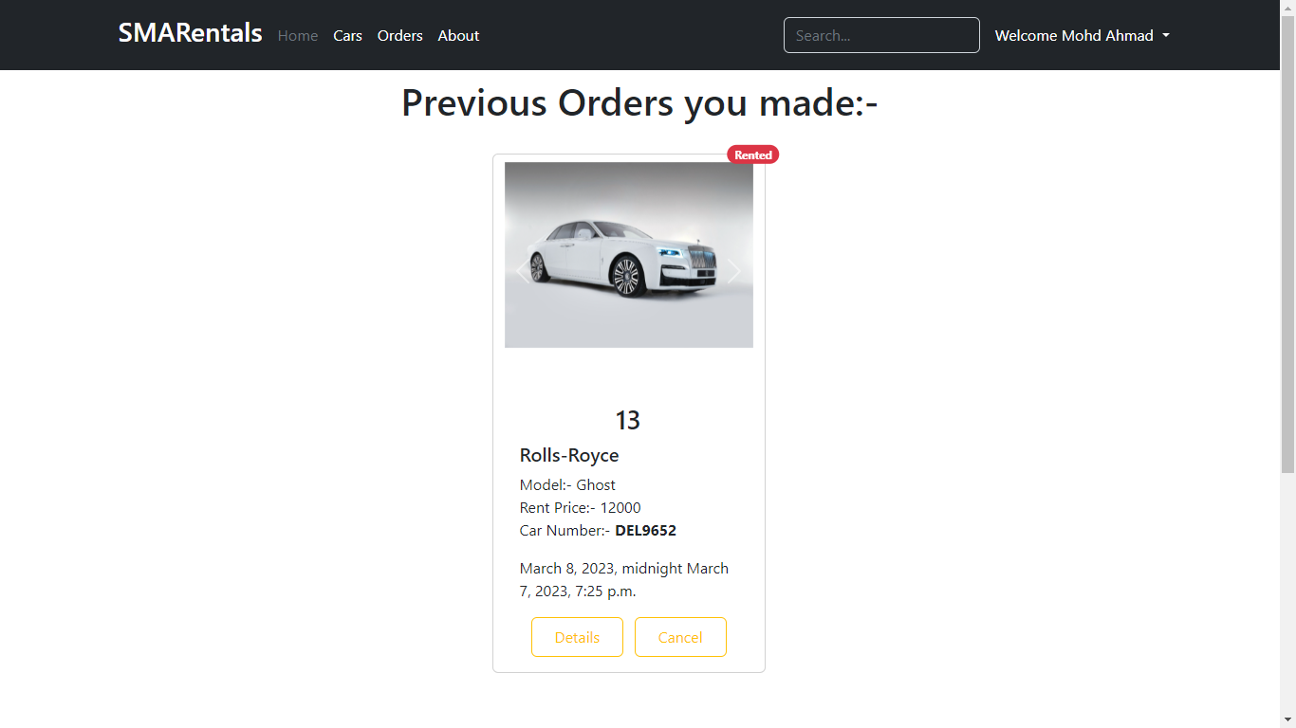
Task: Click the Previous Orders you made heading
Action: click(639, 102)
